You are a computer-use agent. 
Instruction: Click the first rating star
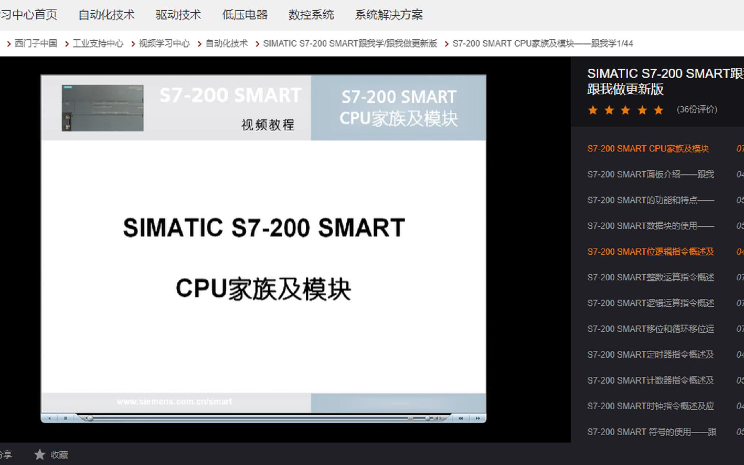593,110
